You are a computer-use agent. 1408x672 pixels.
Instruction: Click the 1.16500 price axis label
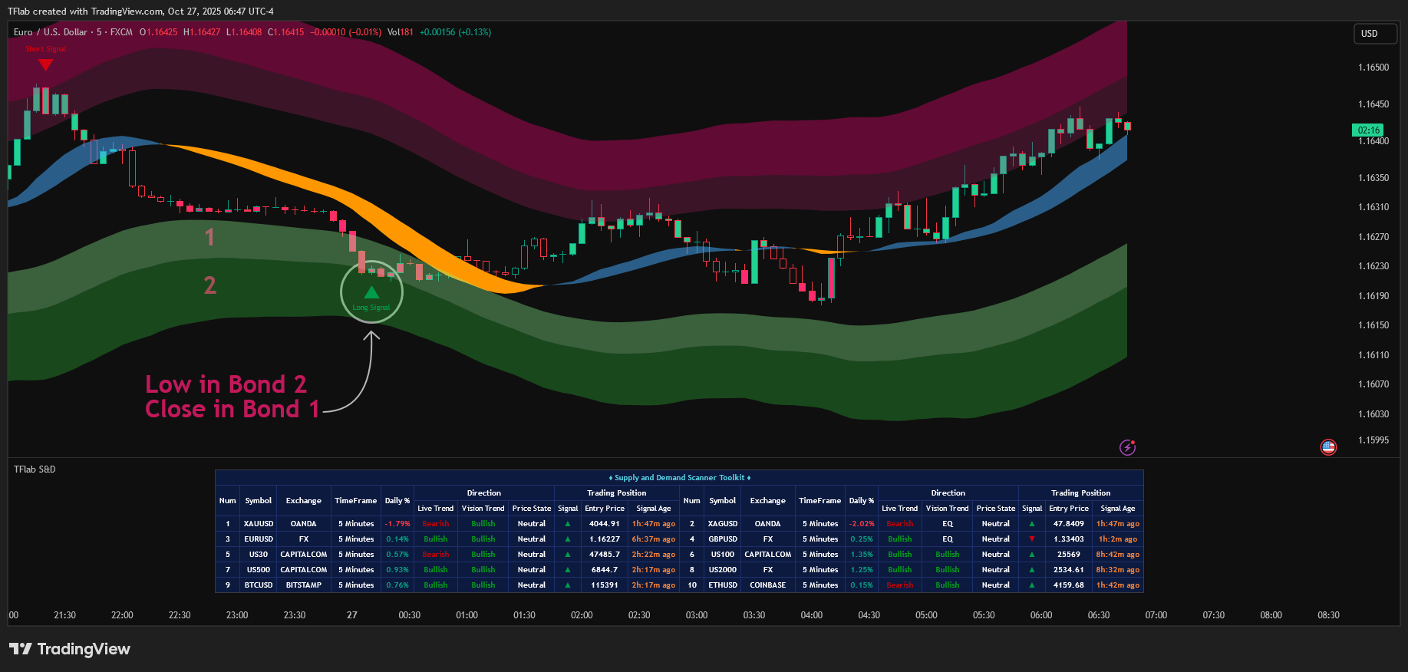tap(1373, 68)
